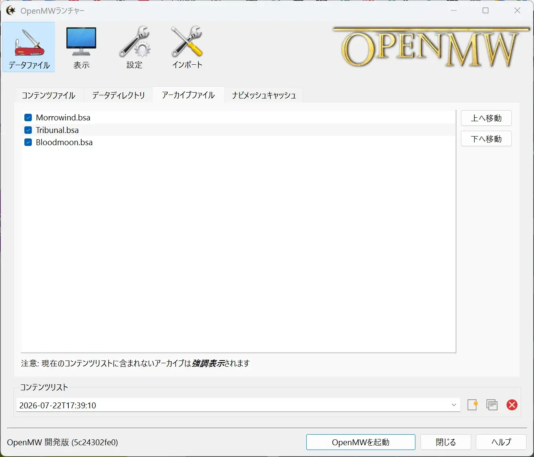
Task: Select the Tribunal.bsa row text
Action: tap(57, 130)
